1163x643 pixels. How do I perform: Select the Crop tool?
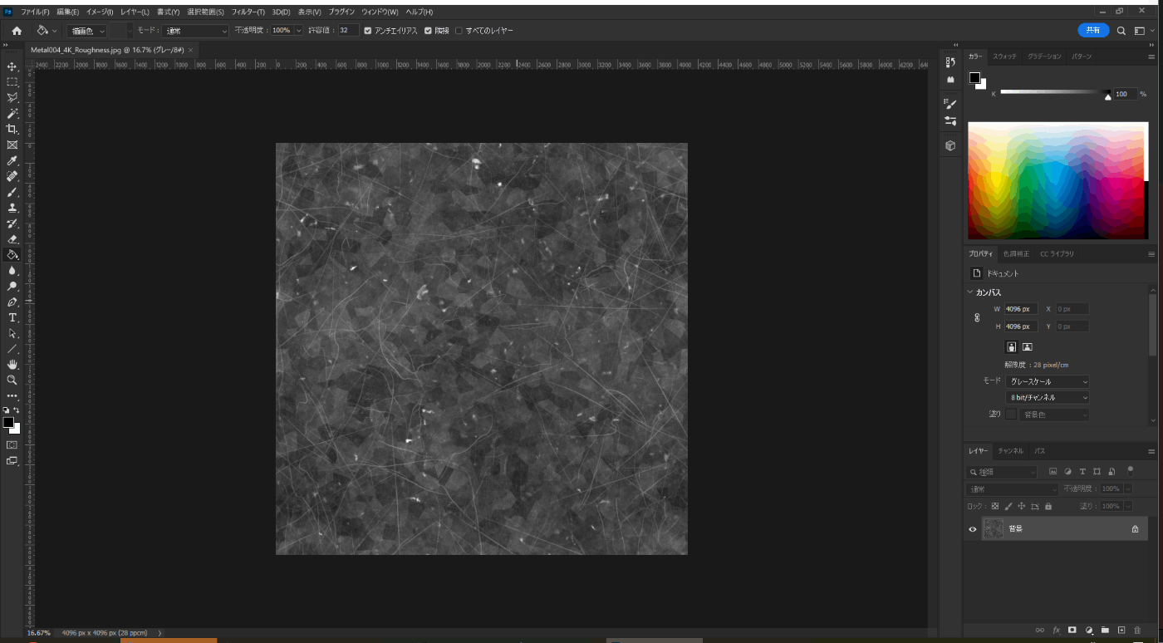[x=12, y=129]
